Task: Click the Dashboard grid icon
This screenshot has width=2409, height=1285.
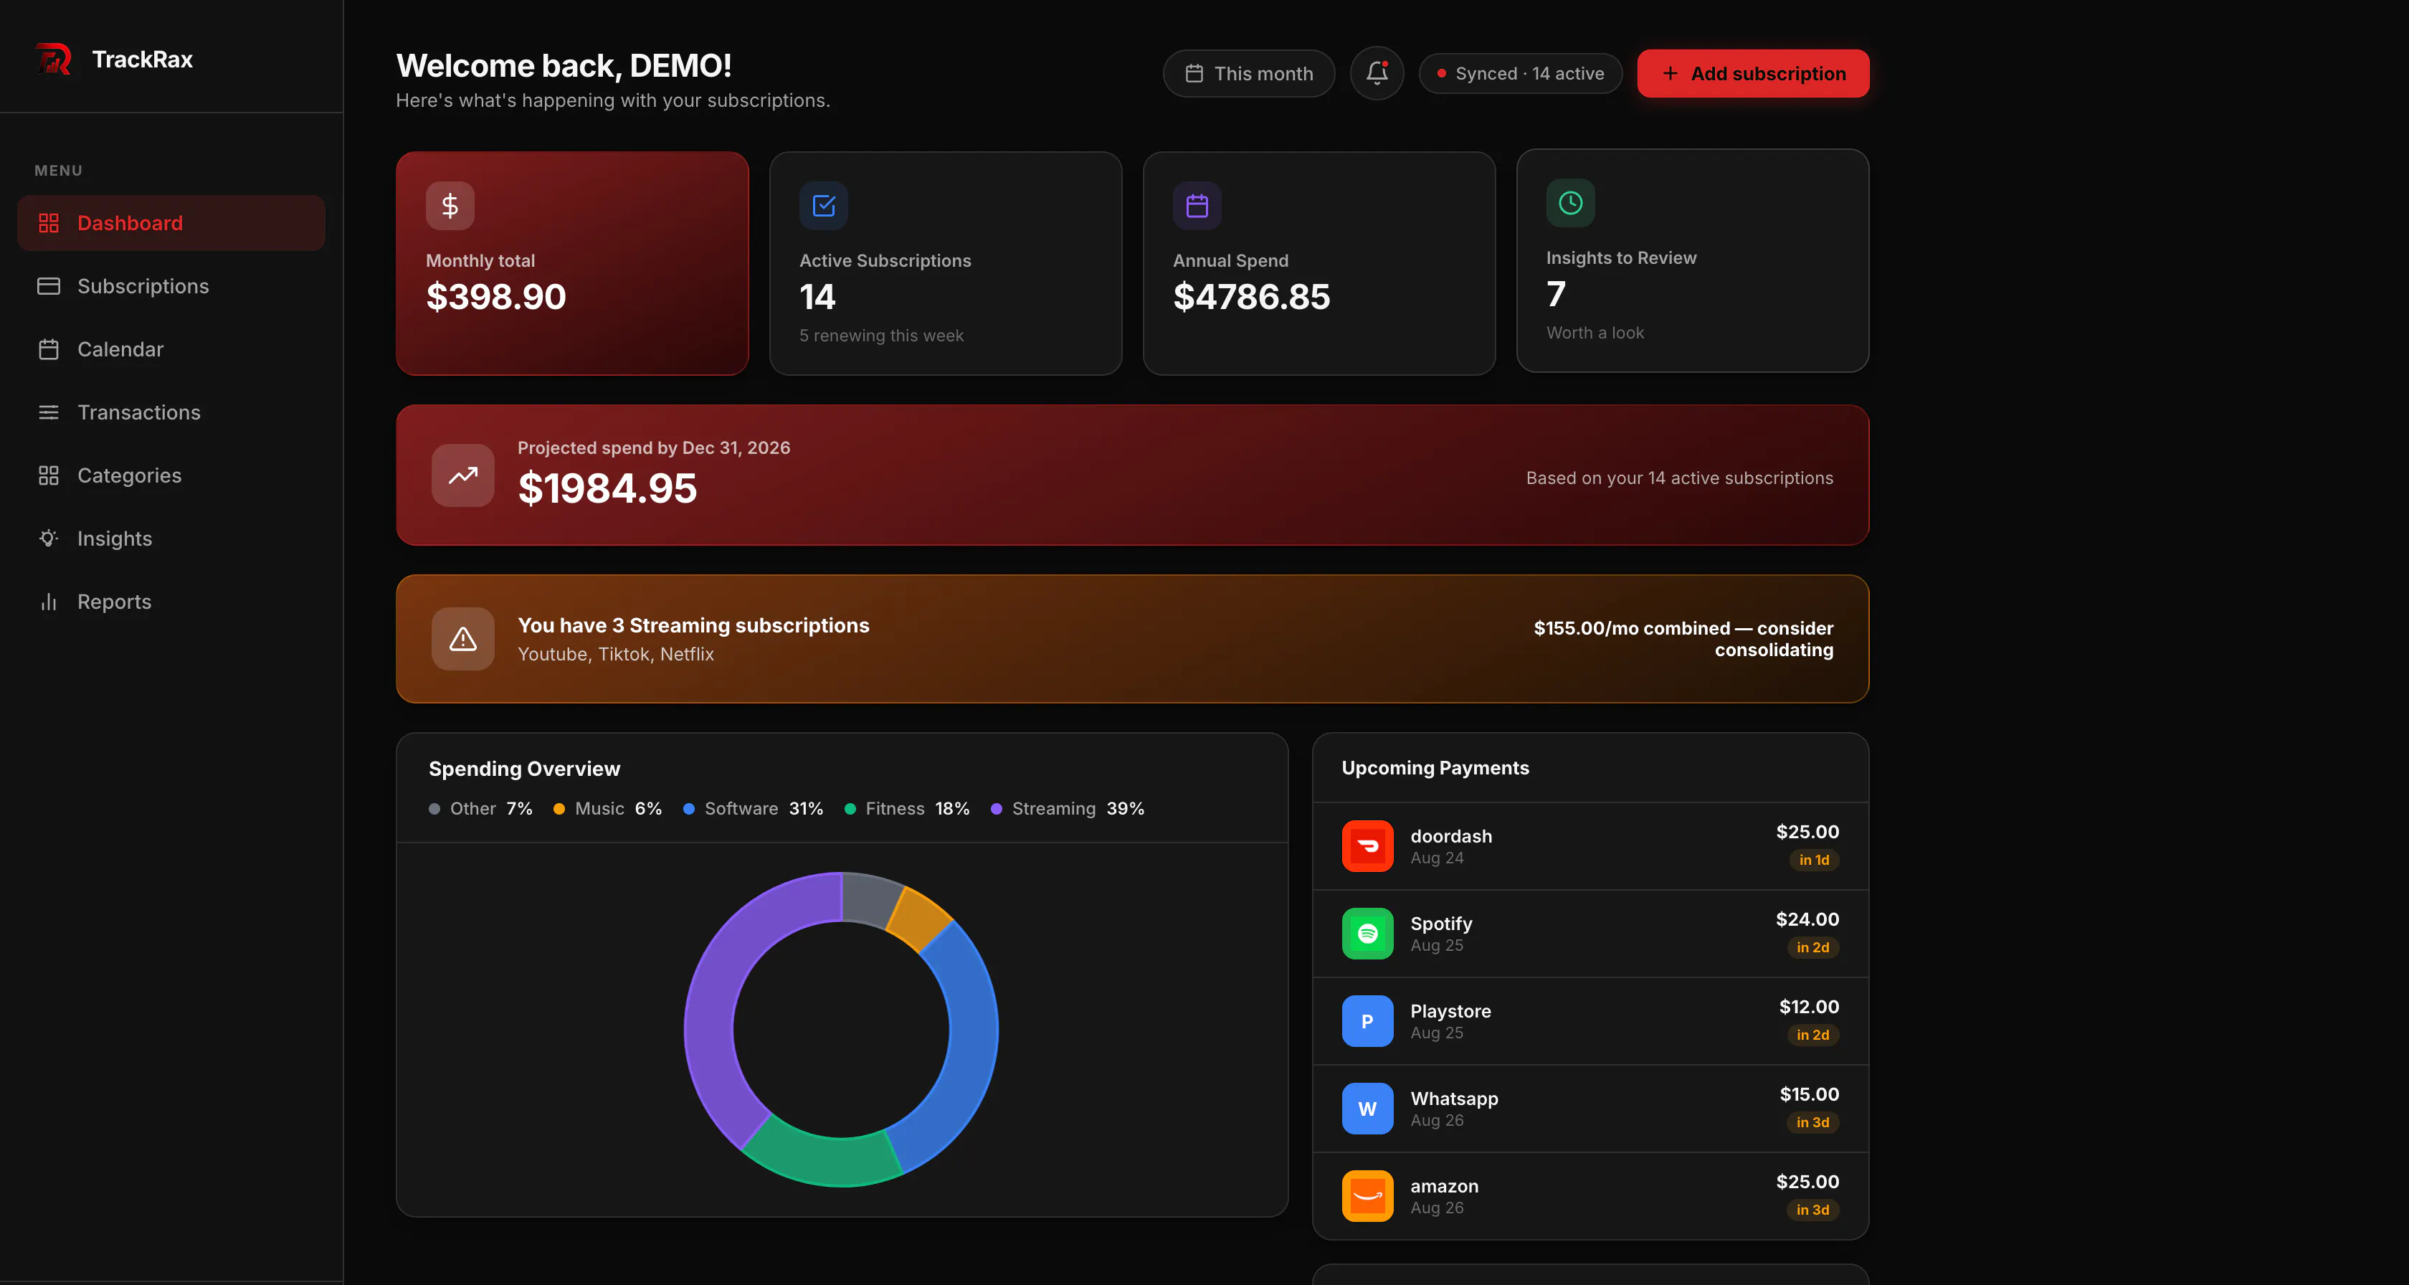Action: coord(49,222)
